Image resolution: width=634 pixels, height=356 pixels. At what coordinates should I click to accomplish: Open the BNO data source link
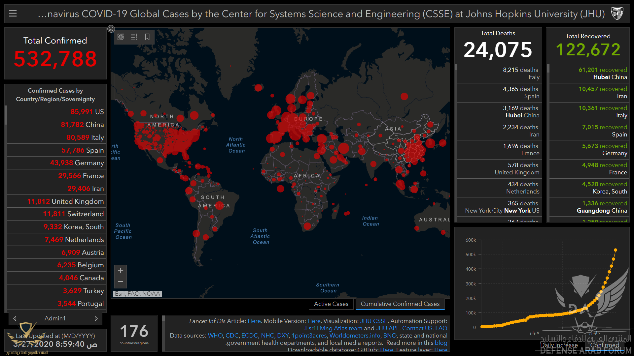390,336
